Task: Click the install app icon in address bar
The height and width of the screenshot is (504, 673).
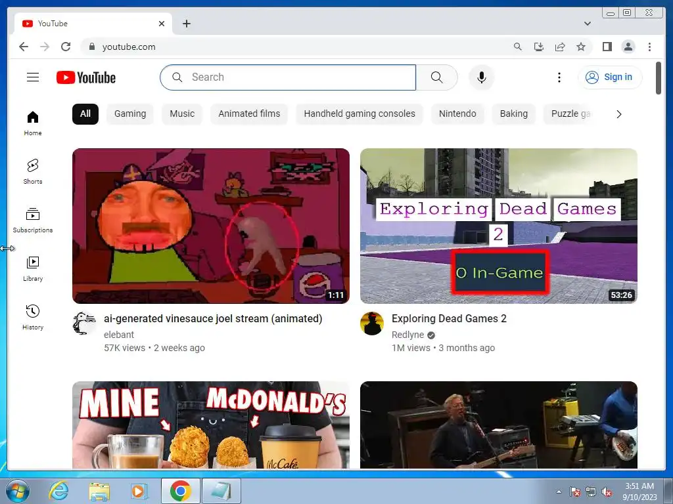Action: click(x=539, y=47)
